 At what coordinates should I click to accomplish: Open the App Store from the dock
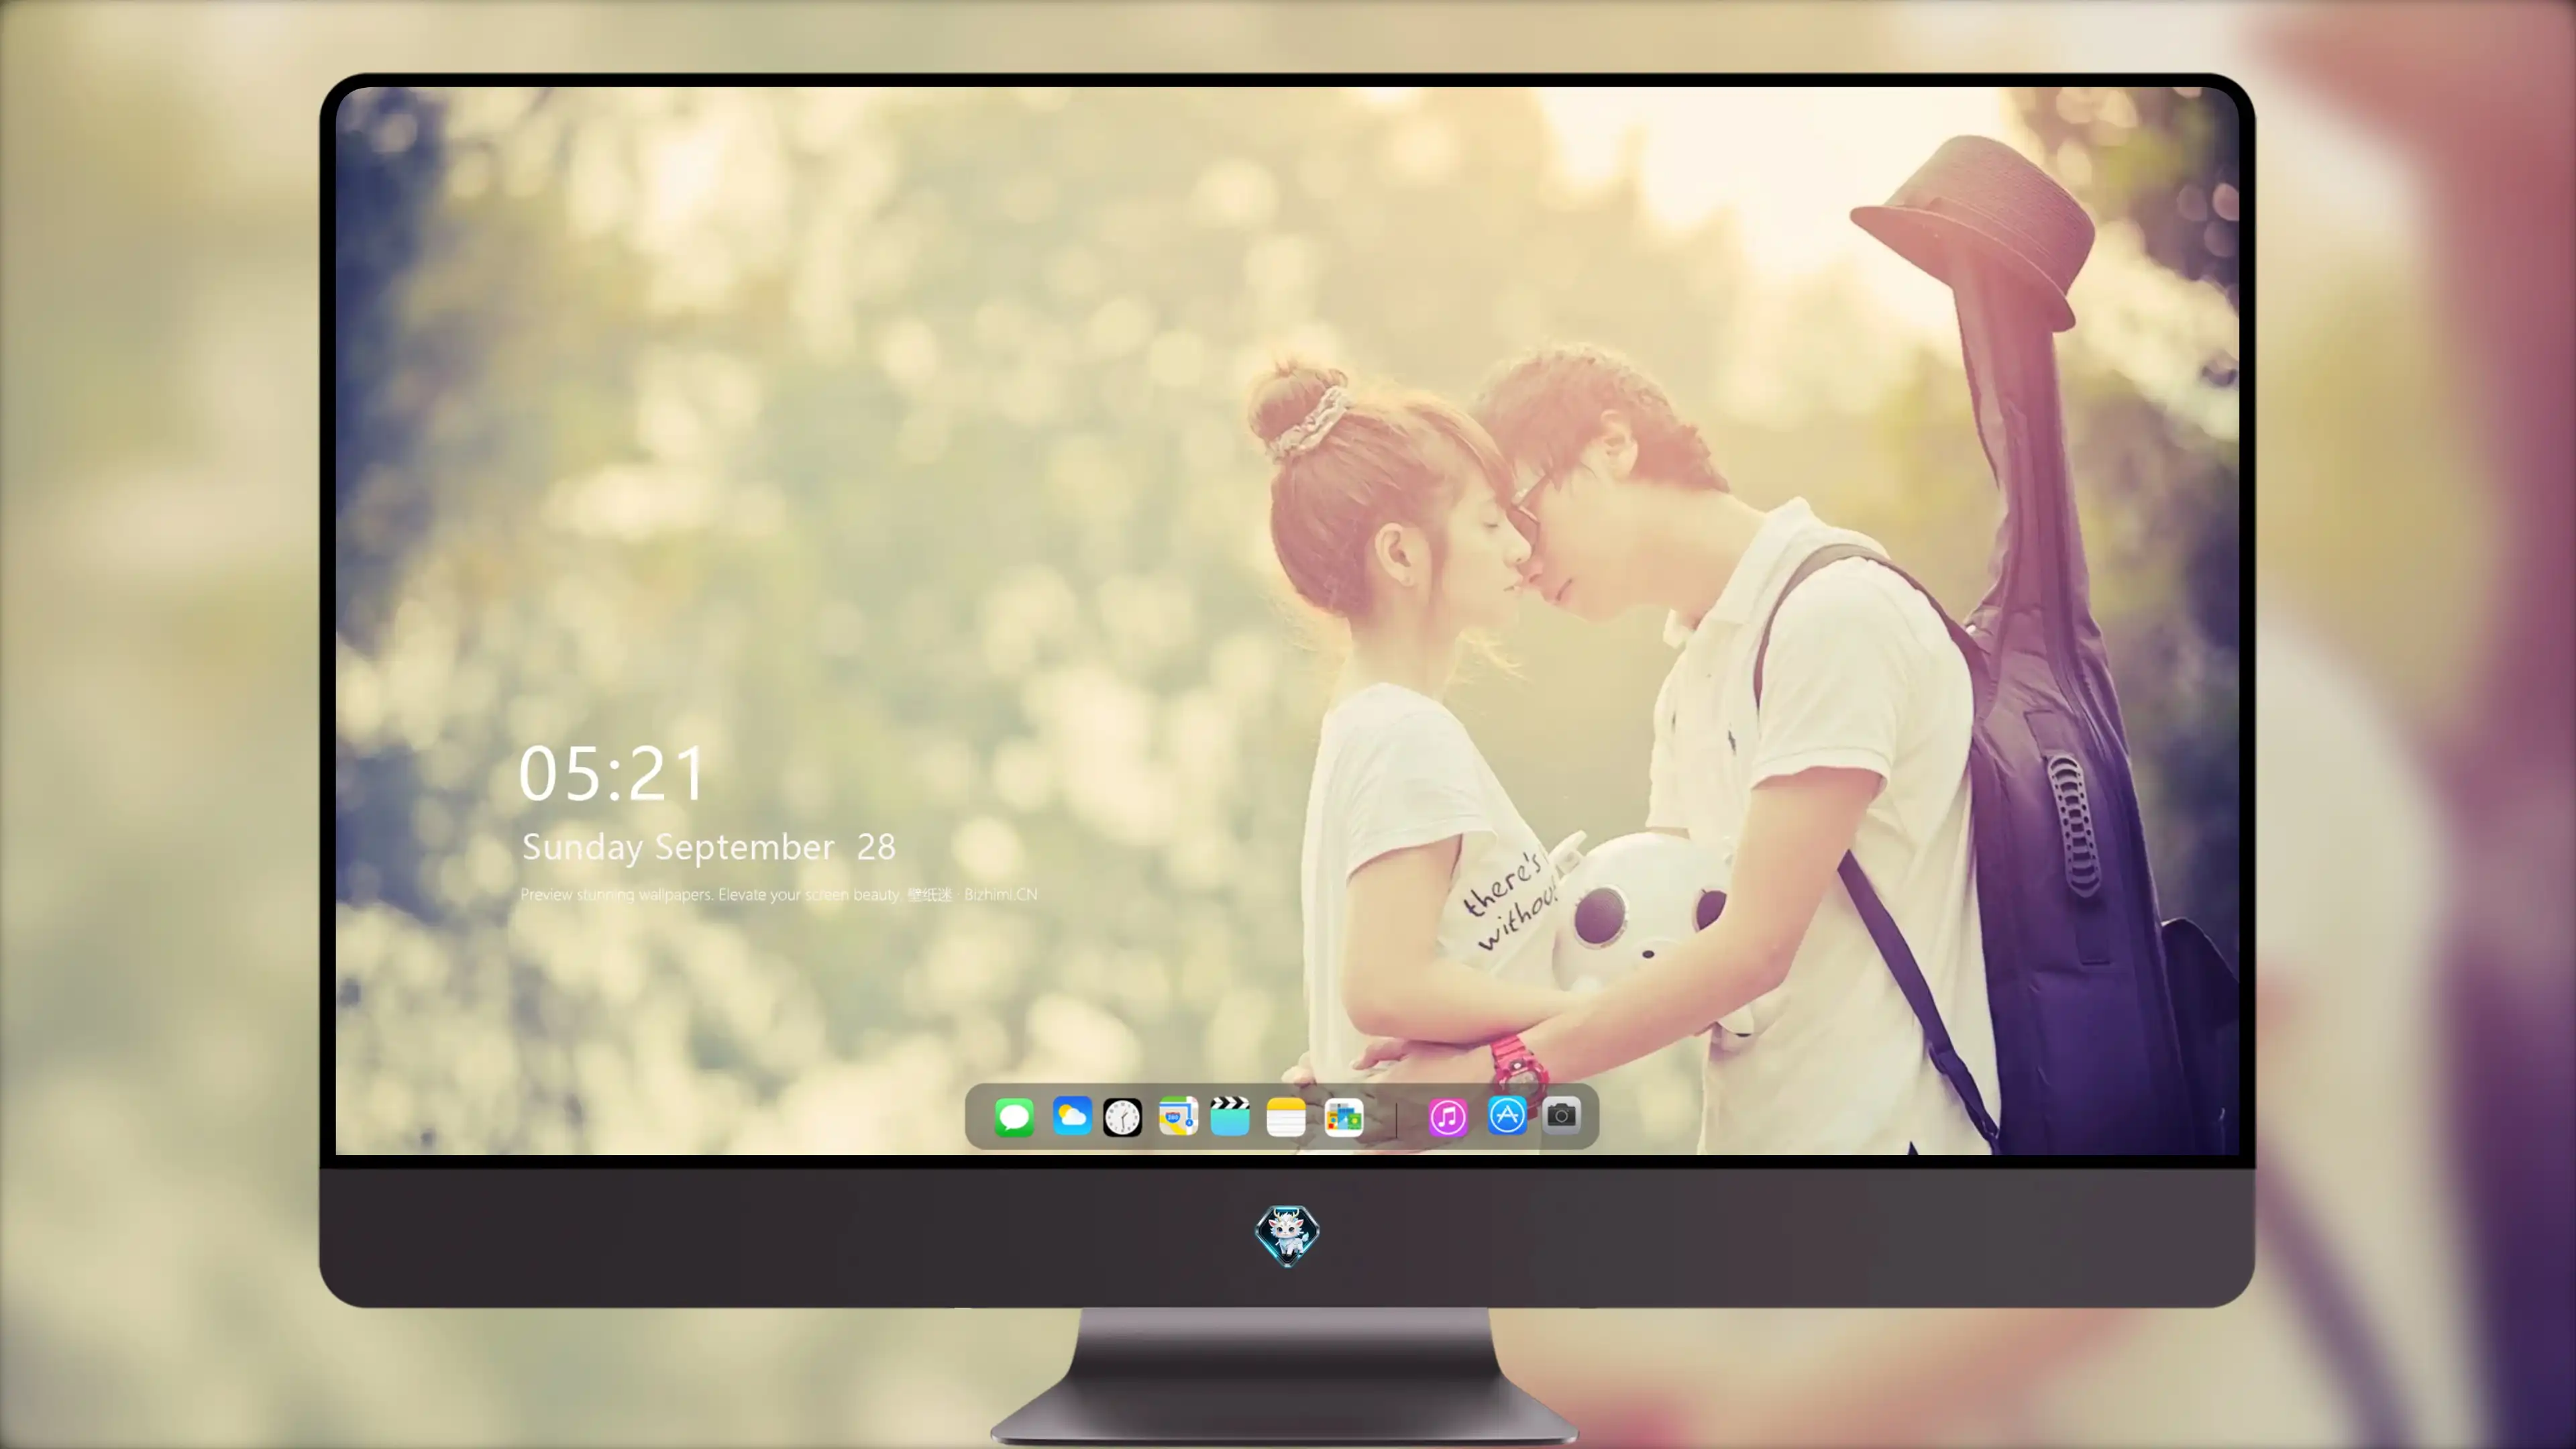1507,1115
